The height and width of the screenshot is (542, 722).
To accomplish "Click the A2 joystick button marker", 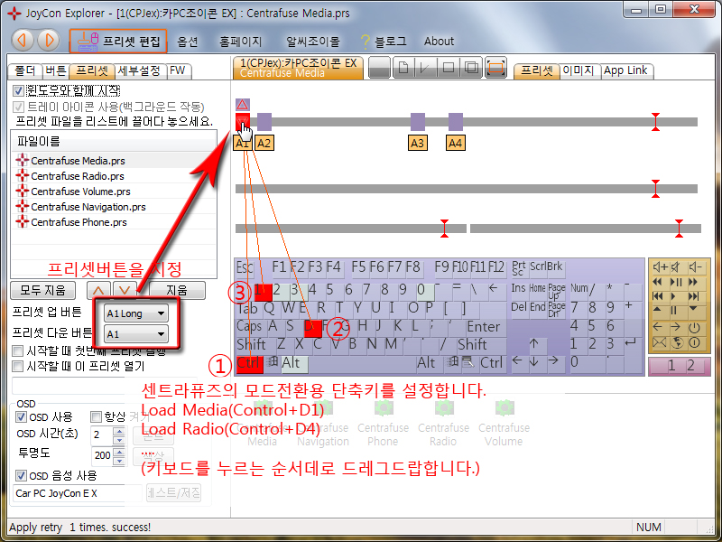I will (x=264, y=143).
